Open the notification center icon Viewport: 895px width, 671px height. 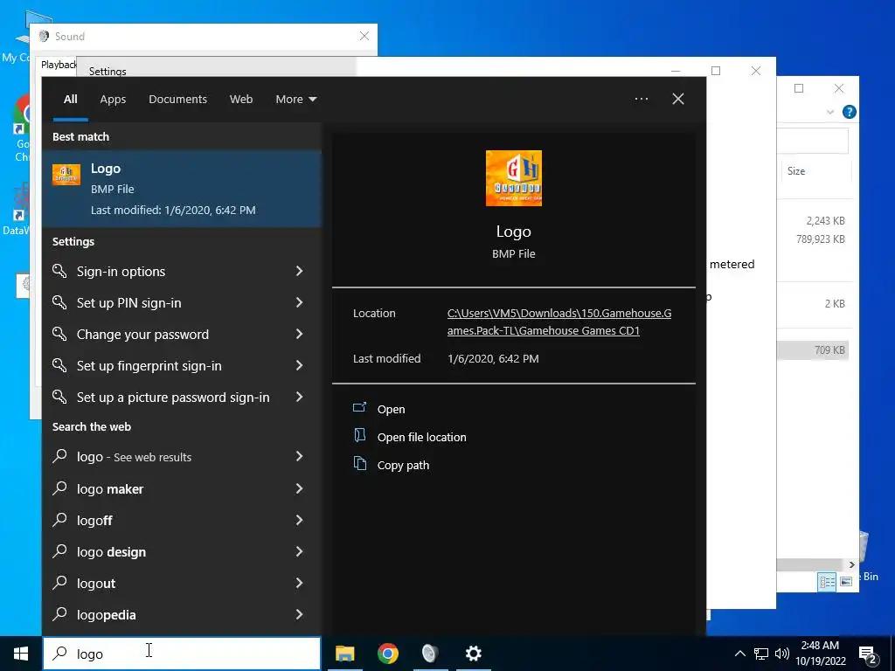(x=868, y=654)
